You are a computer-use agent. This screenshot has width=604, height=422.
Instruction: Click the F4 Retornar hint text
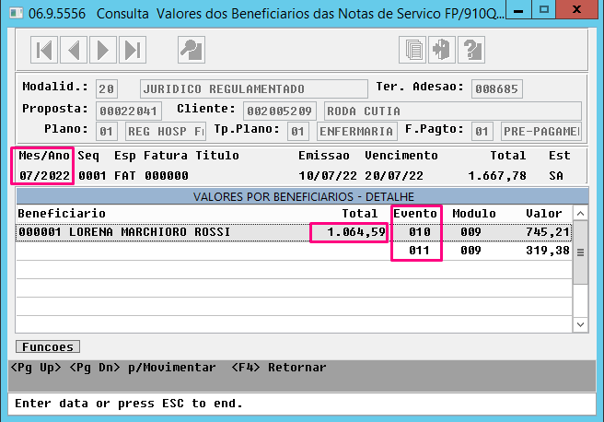tap(278, 368)
